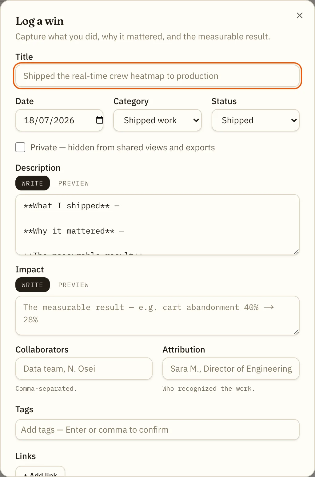Image resolution: width=315 pixels, height=477 pixels.
Task: Focus the Date field showing 18/07/2026
Action: pyautogui.click(x=59, y=120)
